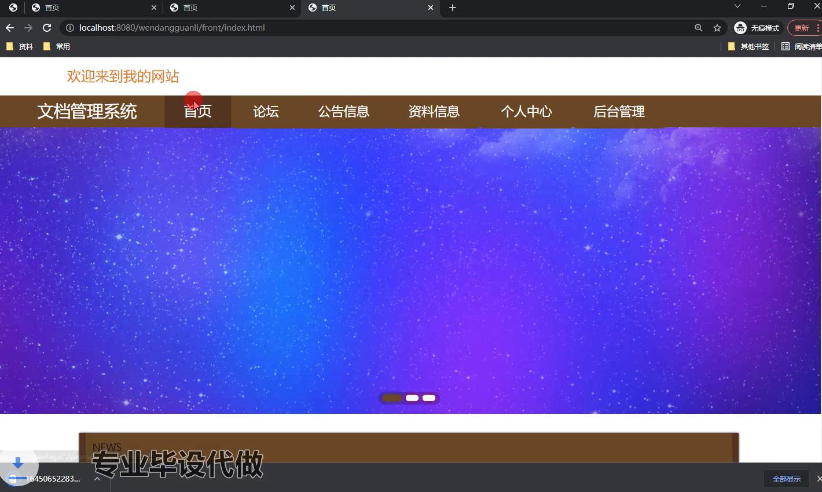Click the site info icon before URL
This screenshot has height=492, width=822.
click(x=69, y=28)
